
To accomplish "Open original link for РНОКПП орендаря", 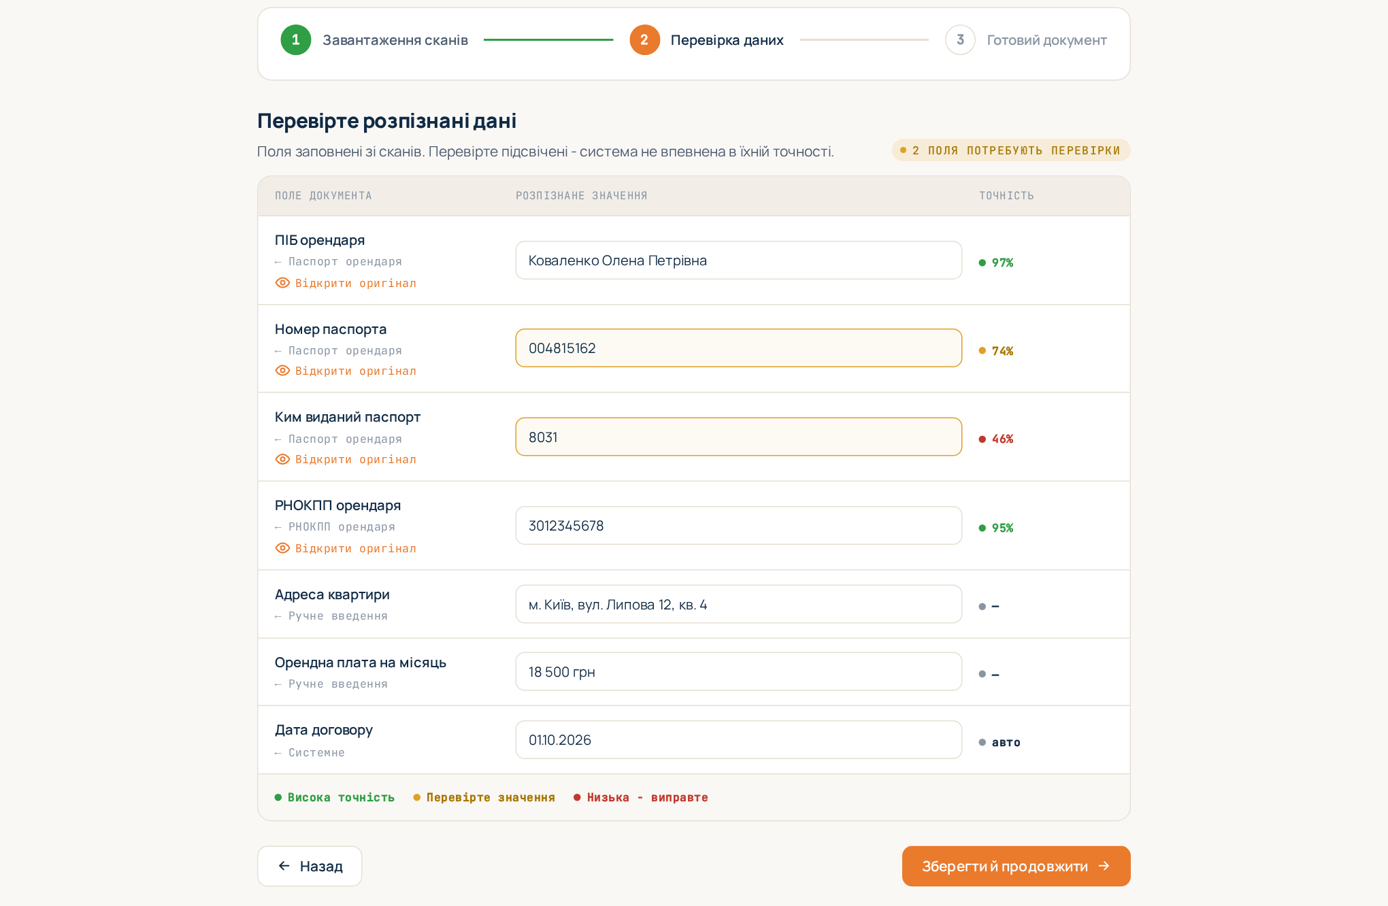I will pyautogui.click(x=346, y=548).
